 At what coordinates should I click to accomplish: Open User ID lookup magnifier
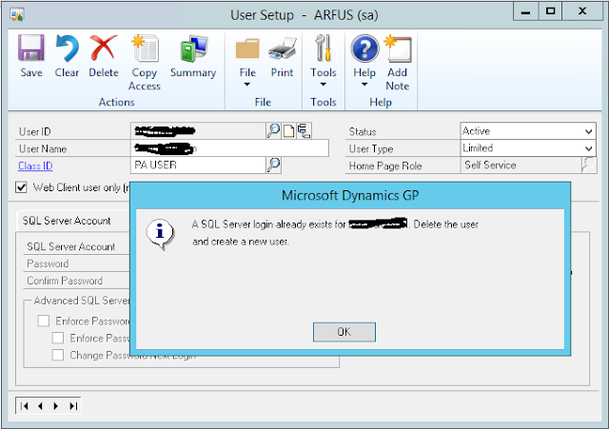273,131
